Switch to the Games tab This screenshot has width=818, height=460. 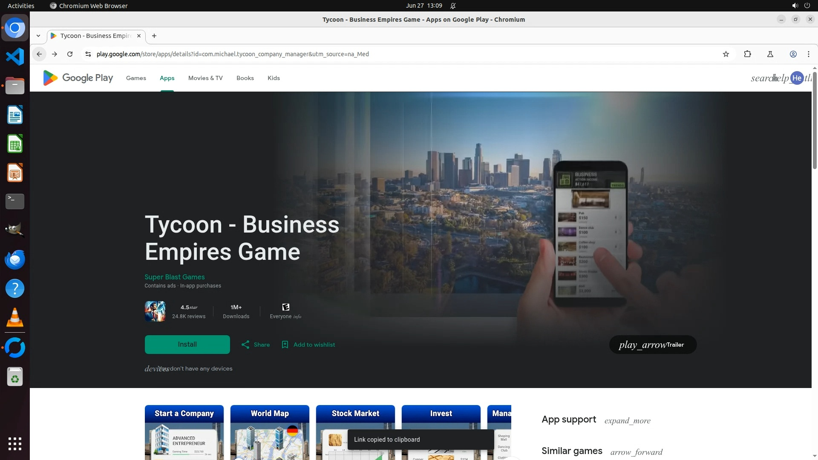136,78
